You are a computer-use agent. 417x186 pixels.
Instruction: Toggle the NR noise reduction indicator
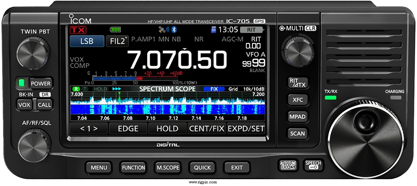pos(199,39)
